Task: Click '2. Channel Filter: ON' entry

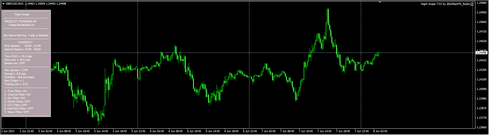Action: click(x=17, y=95)
